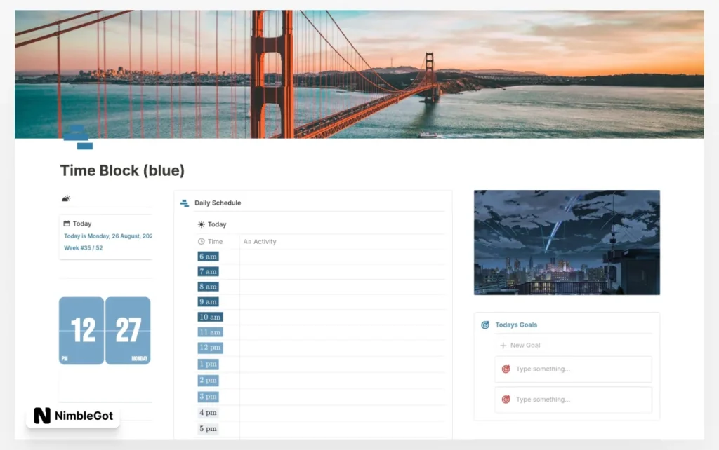Click the Todays Goals target icon

[485, 325]
